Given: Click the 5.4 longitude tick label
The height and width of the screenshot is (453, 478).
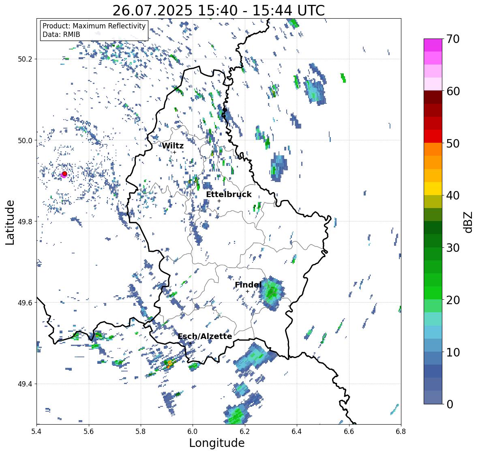Looking at the screenshot, I should pyautogui.click(x=36, y=432).
